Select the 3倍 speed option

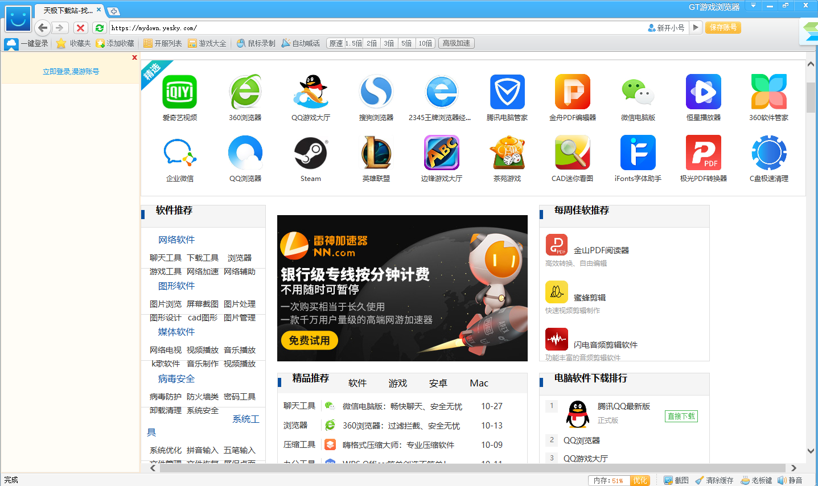(x=389, y=43)
